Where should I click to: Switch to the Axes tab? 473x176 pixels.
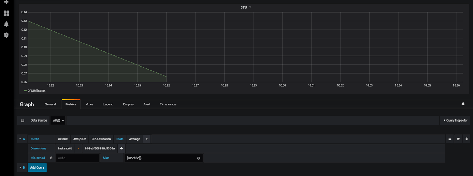89,104
